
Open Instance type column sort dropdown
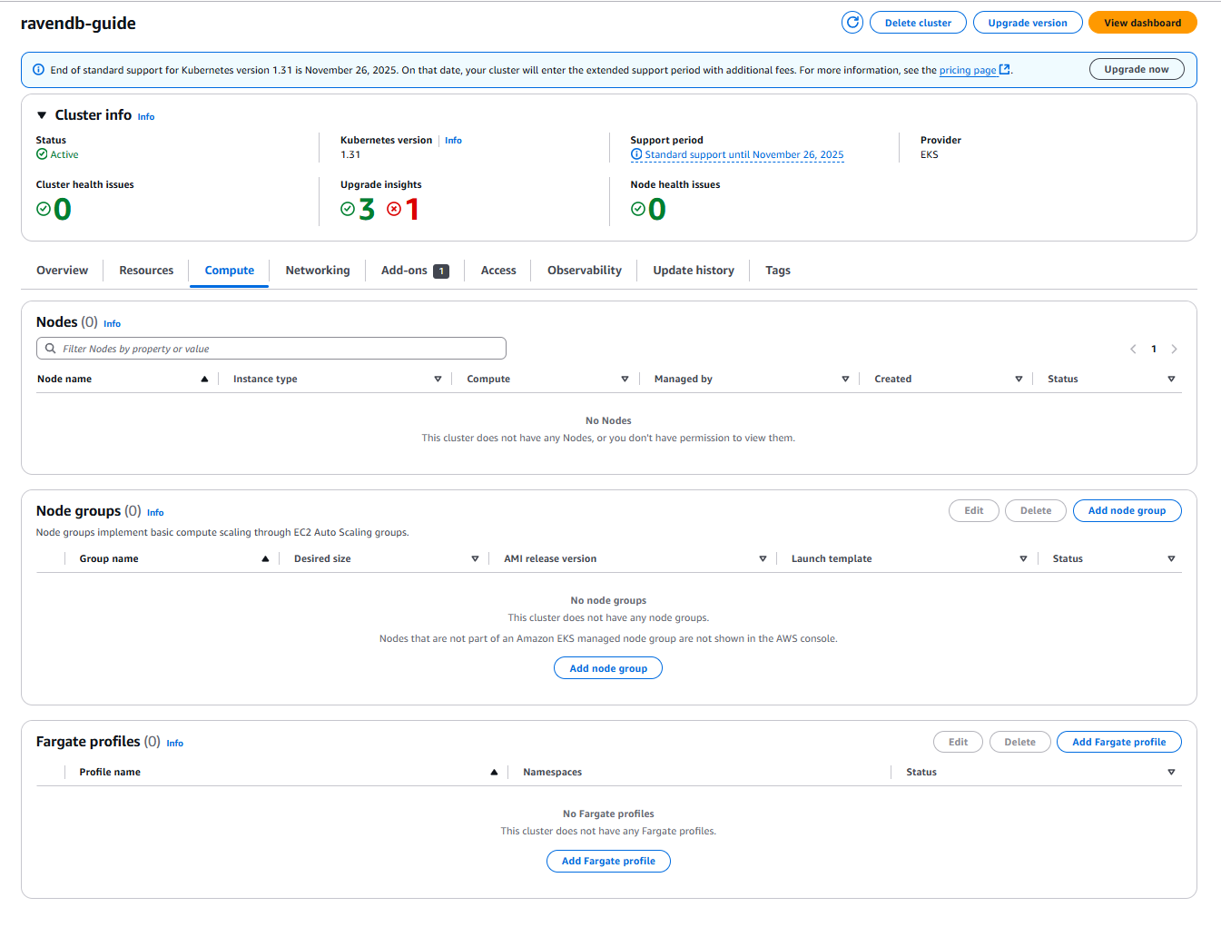pyautogui.click(x=438, y=380)
